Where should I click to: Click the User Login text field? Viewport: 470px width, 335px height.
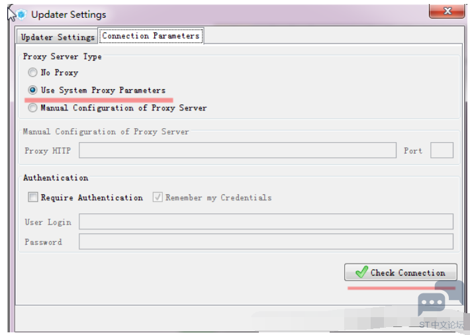click(x=266, y=221)
